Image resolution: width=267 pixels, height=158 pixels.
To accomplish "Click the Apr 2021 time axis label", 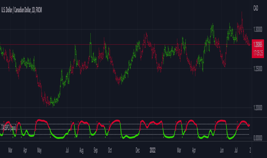I will tap(25, 150).
